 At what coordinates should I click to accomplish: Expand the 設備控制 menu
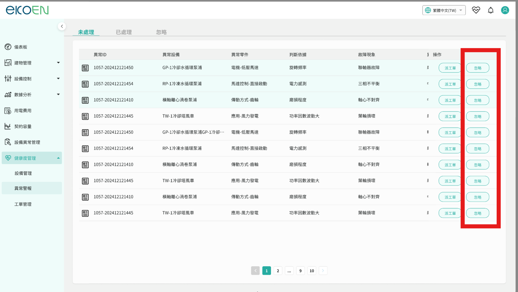58,79
